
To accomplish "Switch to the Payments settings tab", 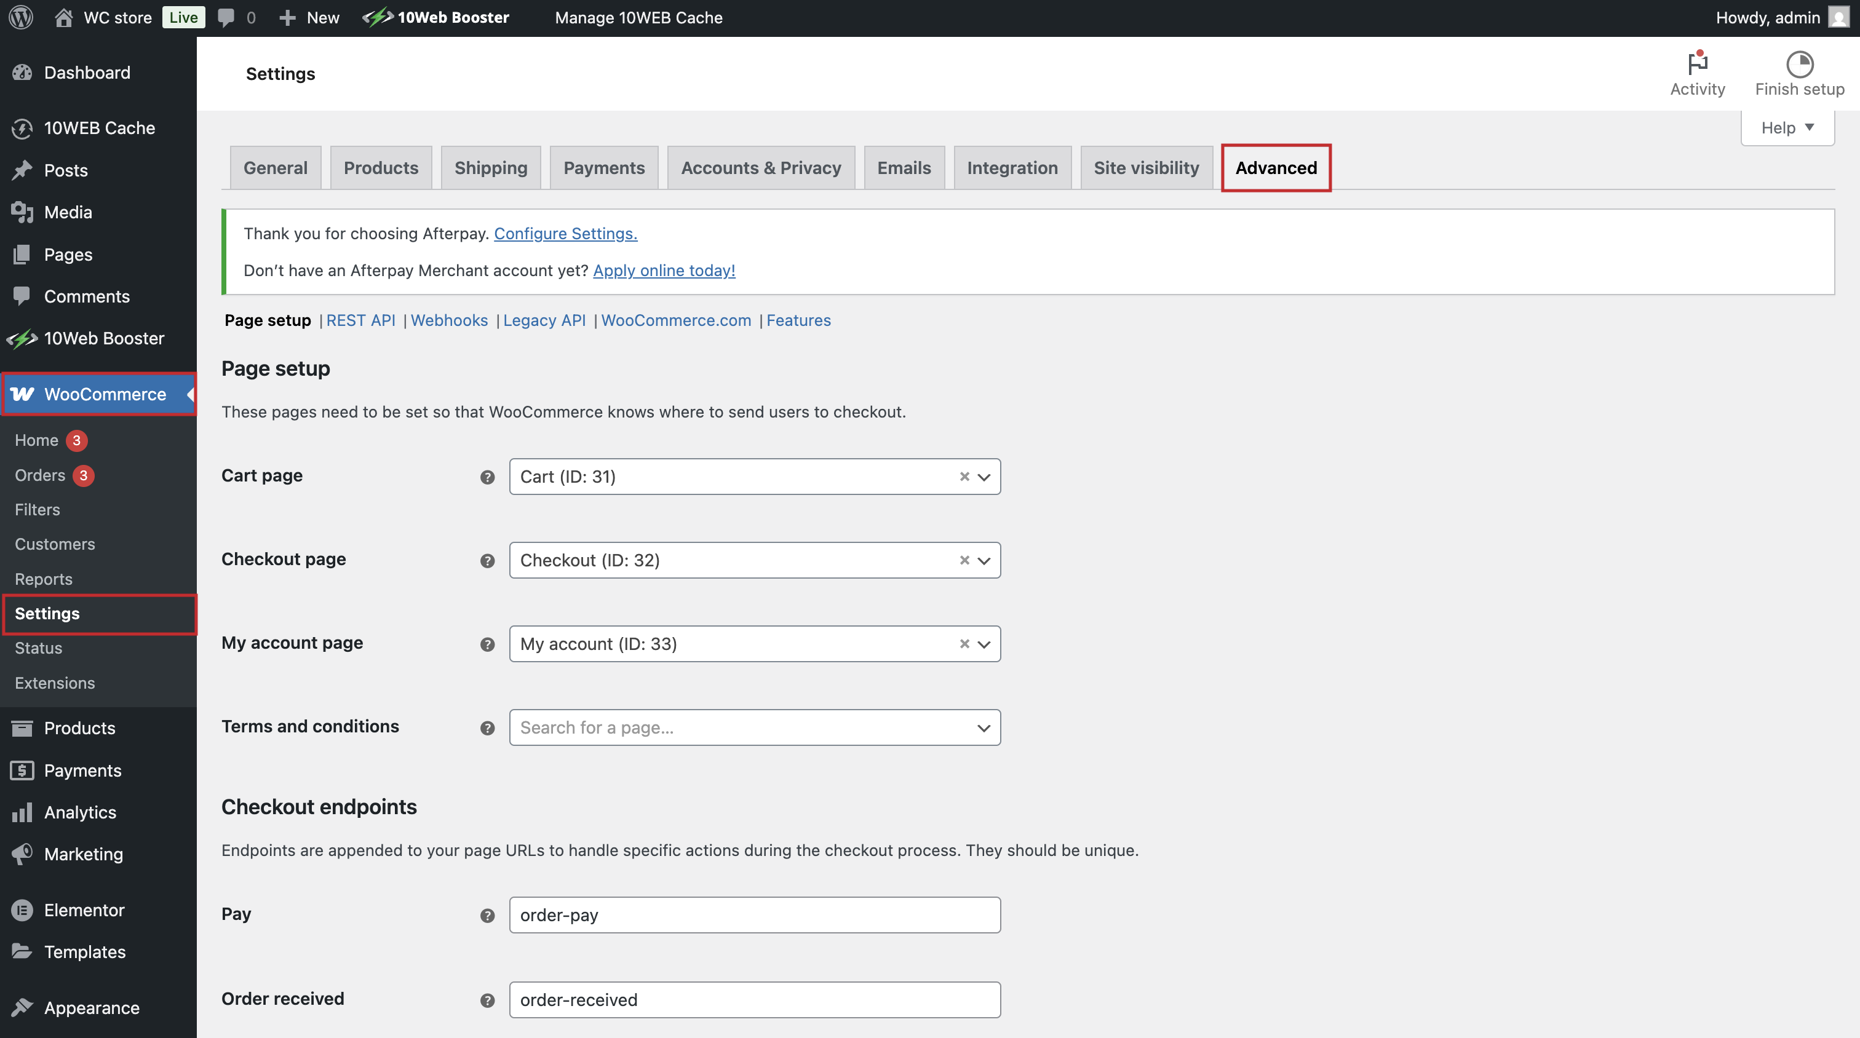I will [x=603, y=167].
